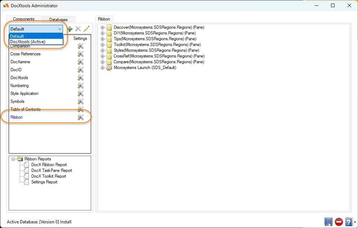This screenshot has height=228, width=358.
Task: Switch to the Databases tab
Action: [x=58, y=20]
